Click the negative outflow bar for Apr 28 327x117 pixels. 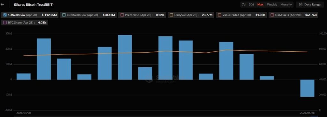coord(307,88)
